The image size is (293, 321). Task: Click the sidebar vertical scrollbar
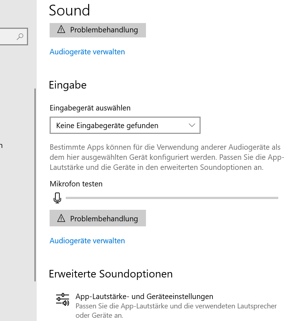(35, 184)
